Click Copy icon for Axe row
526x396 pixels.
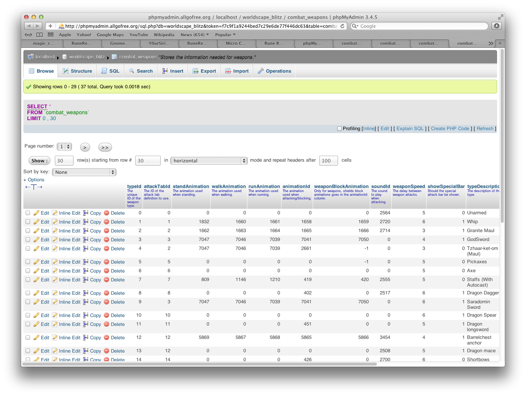(x=86, y=271)
